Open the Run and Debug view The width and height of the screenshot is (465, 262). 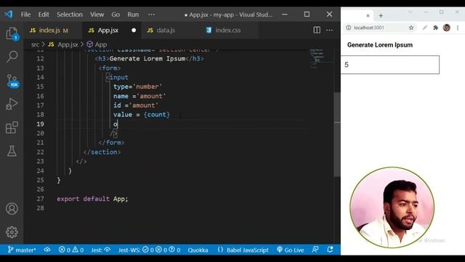point(12,104)
